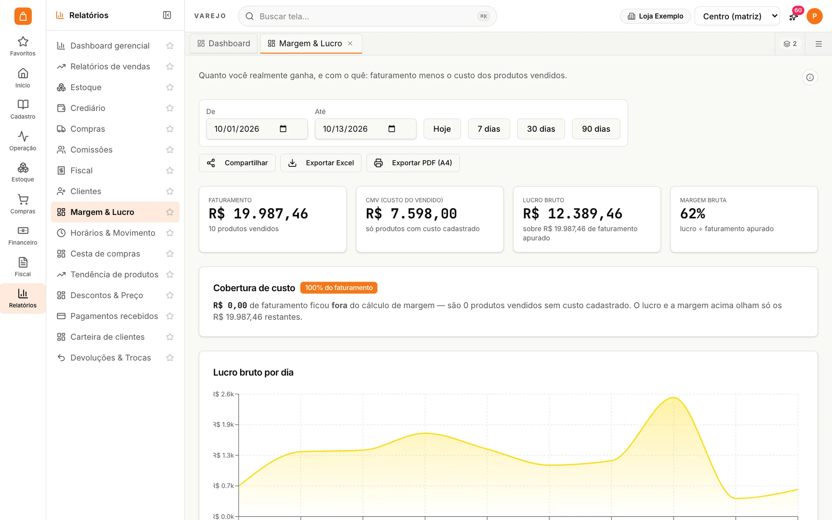This screenshot has height=520, width=832.
Task: Favorite Dashboard gerencial with its star
Action: [x=170, y=45]
